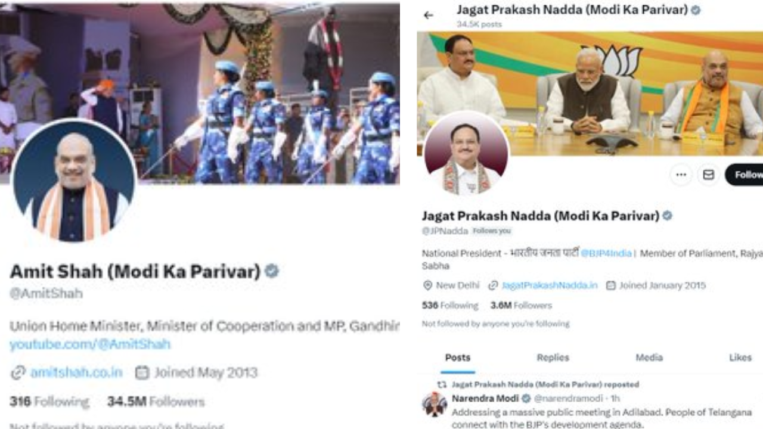The height and width of the screenshot is (429, 763).
Task: Click verified badge in Nadda top header
Action: point(695,10)
